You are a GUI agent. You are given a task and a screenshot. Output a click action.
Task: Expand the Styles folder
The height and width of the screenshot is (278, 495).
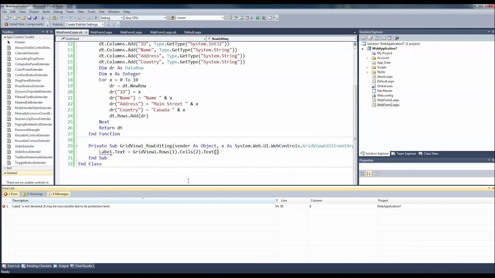(367, 72)
